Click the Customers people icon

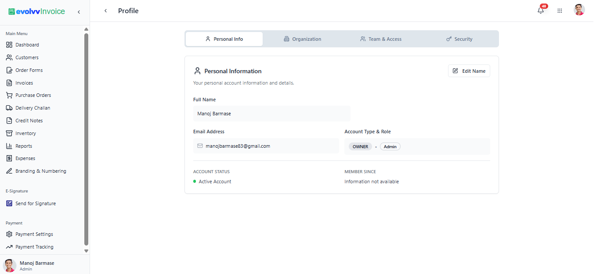pyautogui.click(x=9, y=57)
